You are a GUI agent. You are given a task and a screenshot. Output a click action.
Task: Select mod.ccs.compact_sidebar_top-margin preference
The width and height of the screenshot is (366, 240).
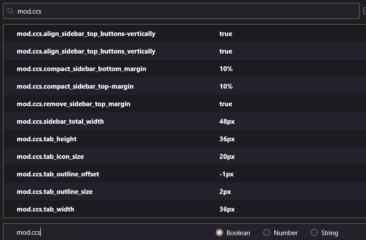[185, 86]
